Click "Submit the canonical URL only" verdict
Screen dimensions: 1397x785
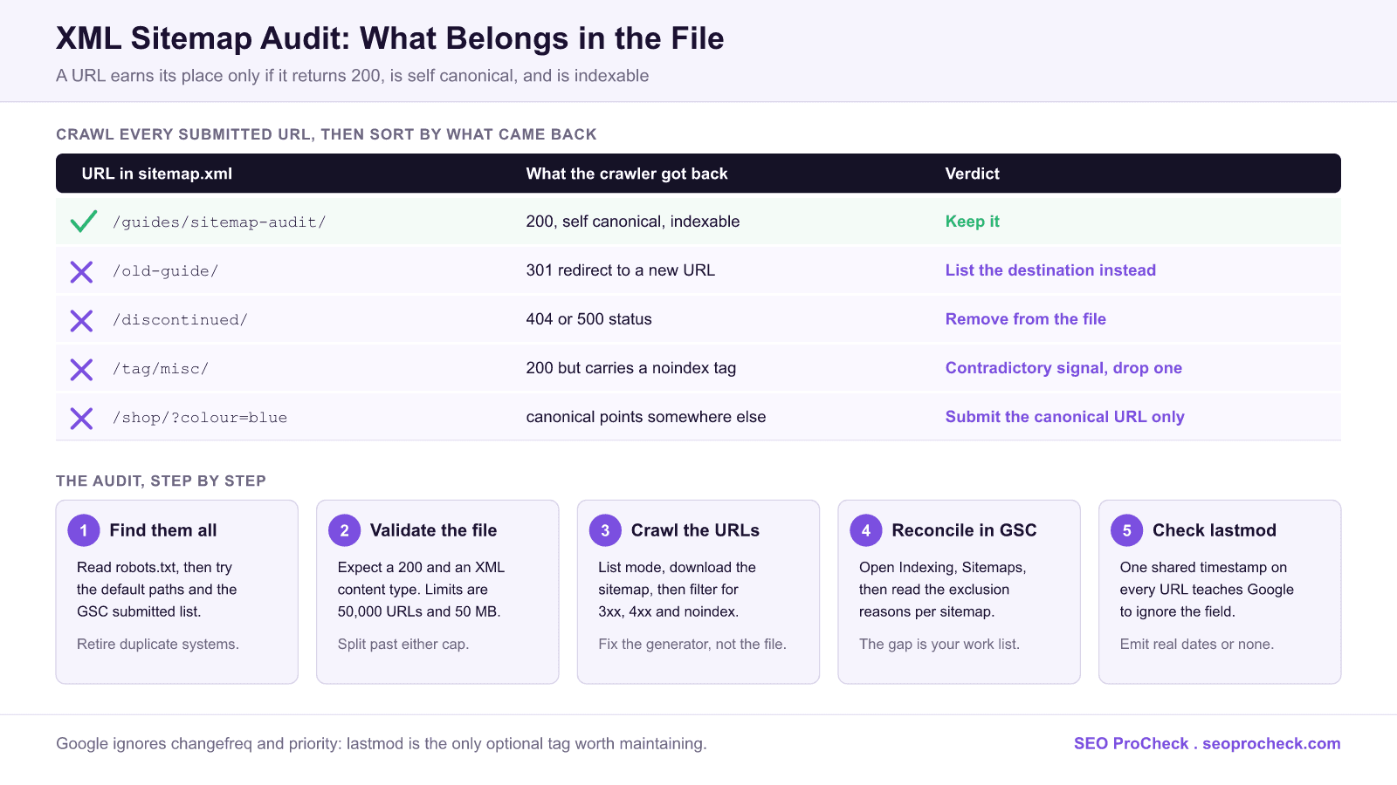(x=1064, y=417)
